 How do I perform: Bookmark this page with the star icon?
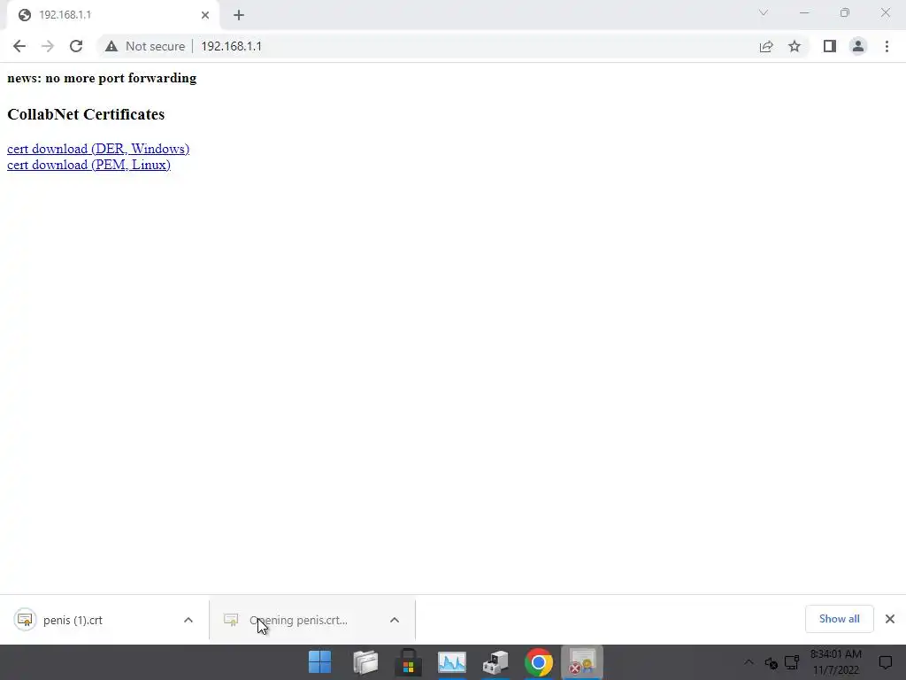pos(795,46)
